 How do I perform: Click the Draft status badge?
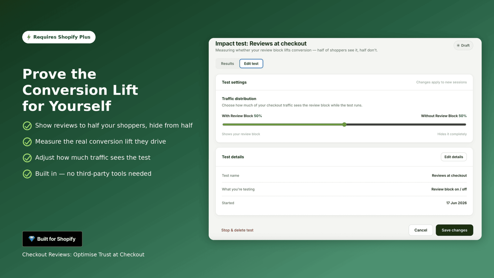point(463,46)
